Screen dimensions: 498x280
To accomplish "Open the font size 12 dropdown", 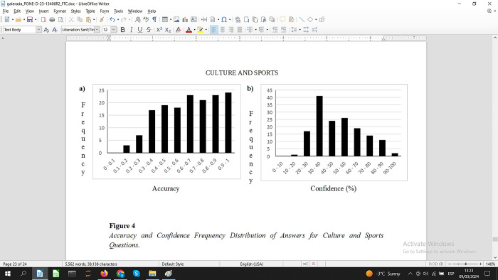I will point(113,29).
